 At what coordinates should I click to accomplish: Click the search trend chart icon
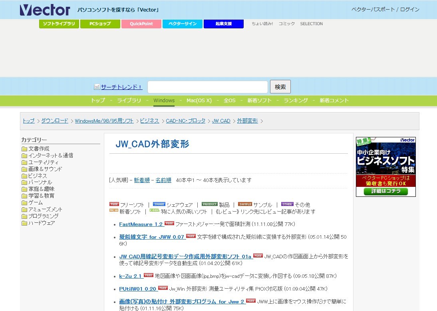point(97,87)
